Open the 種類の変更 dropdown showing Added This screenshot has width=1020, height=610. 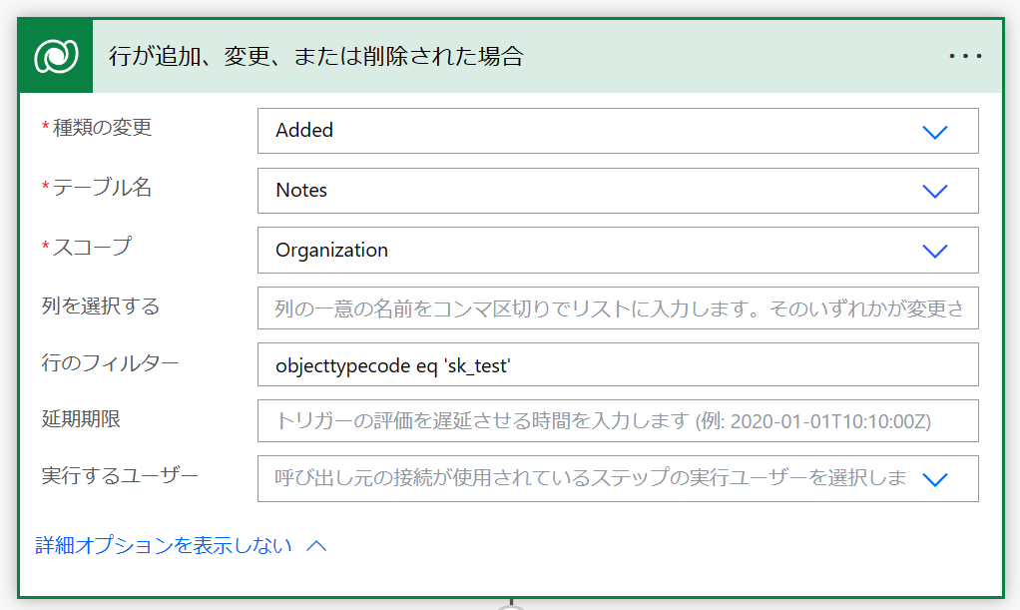tap(618, 131)
